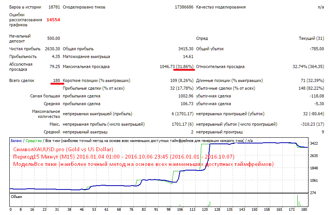
Task: Select the largest profit trade value 1002.96
Action: click(186, 96)
